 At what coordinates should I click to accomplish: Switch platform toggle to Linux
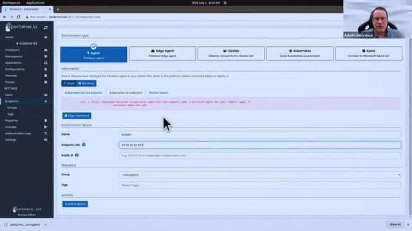69,83
